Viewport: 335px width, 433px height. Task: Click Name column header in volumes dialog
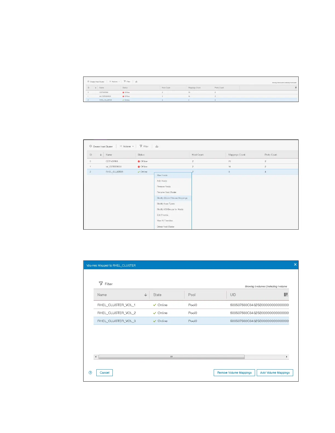(x=102, y=295)
